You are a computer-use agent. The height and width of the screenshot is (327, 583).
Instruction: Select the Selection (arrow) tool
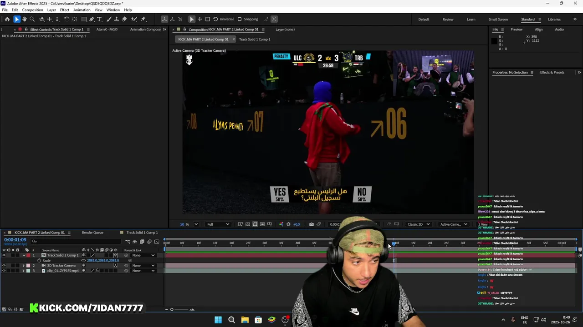click(x=17, y=19)
